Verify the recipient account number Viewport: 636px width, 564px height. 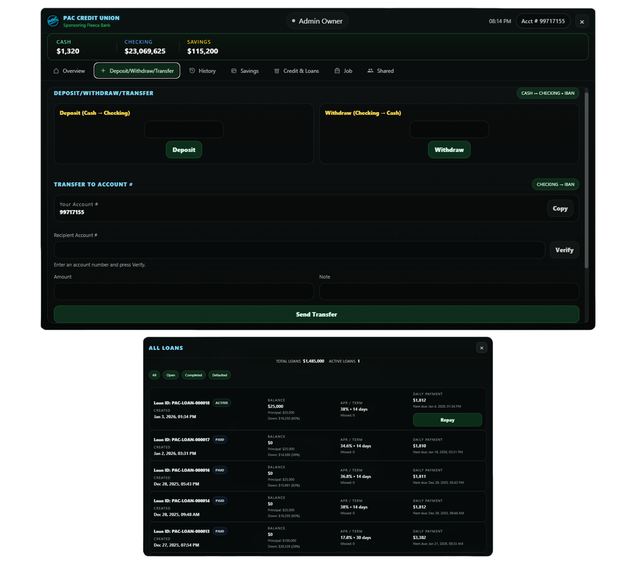coord(564,250)
